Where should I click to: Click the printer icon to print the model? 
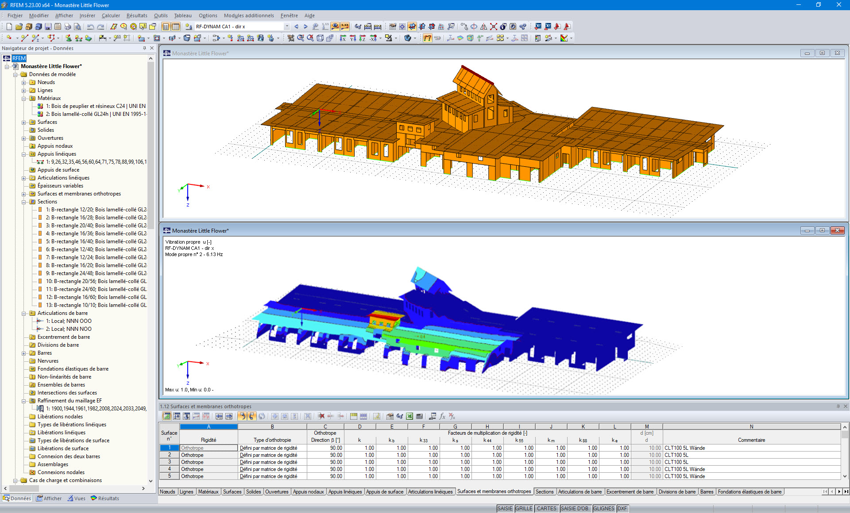click(66, 27)
